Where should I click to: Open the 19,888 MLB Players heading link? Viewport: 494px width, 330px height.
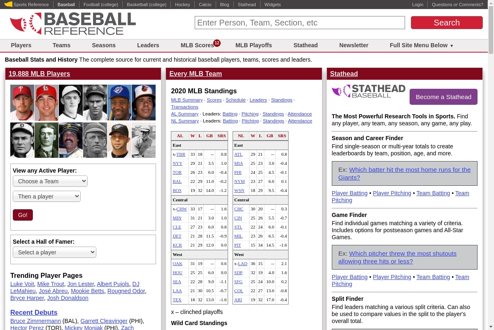pos(39,74)
